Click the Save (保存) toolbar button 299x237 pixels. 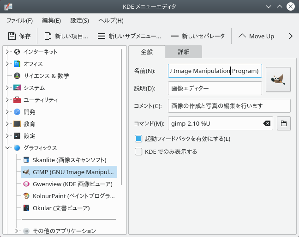[x=19, y=36]
